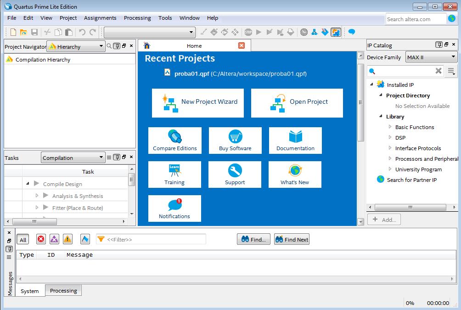Click the Buy Software cart tile
461x310 pixels.
(x=235, y=141)
